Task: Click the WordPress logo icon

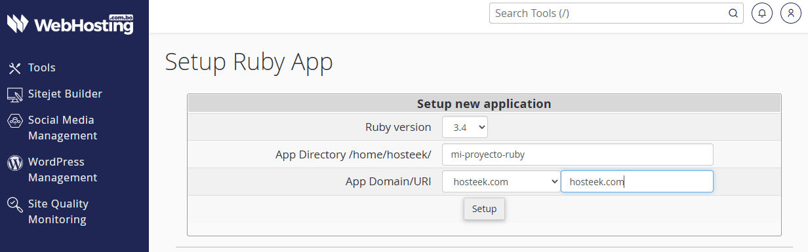Action: [14, 162]
